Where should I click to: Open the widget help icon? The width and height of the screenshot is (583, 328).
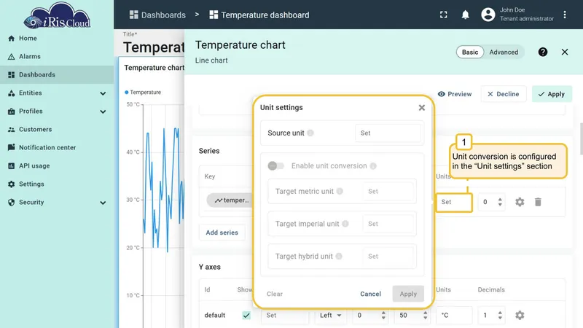coord(543,52)
